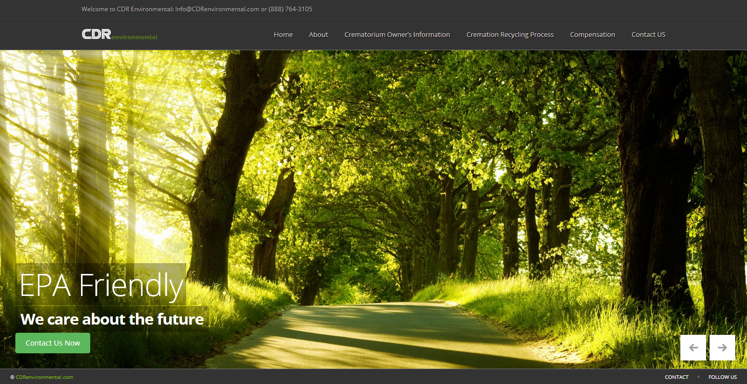Advance to next slide with right arrow

pos(722,348)
